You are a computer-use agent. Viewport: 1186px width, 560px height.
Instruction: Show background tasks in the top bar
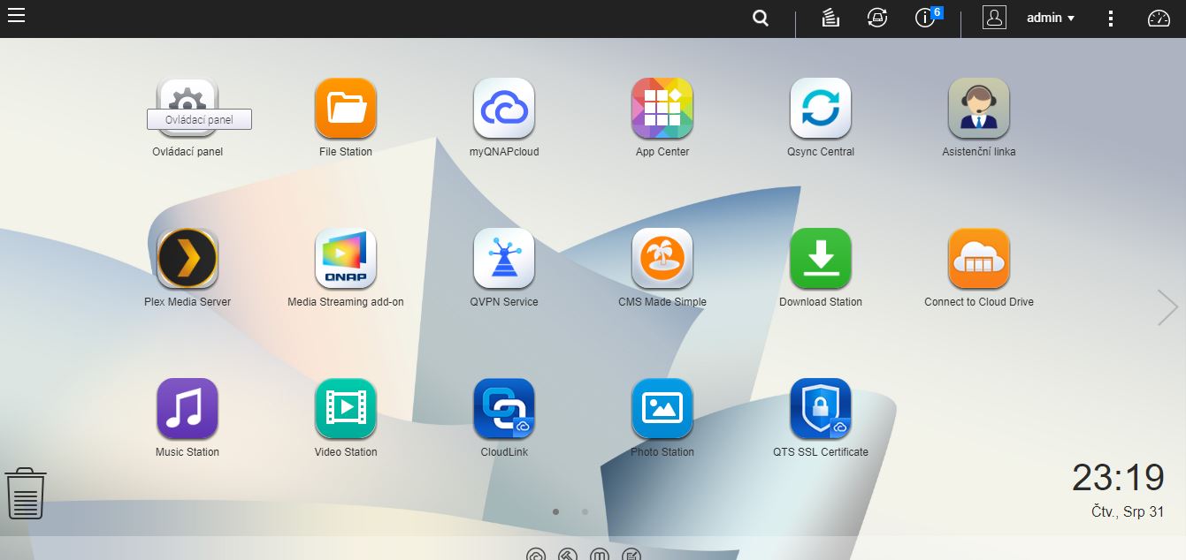[830, 19]
